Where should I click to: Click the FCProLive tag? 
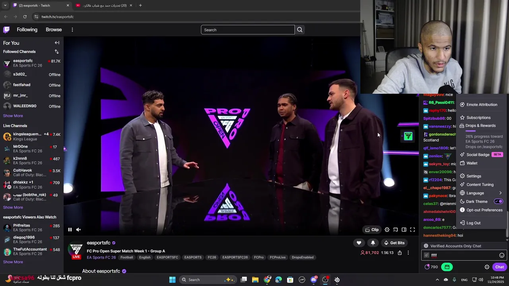[278, 257]
